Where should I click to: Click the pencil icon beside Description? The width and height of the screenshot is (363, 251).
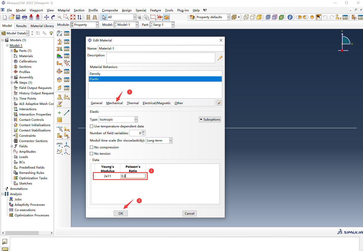coord(220,58)
